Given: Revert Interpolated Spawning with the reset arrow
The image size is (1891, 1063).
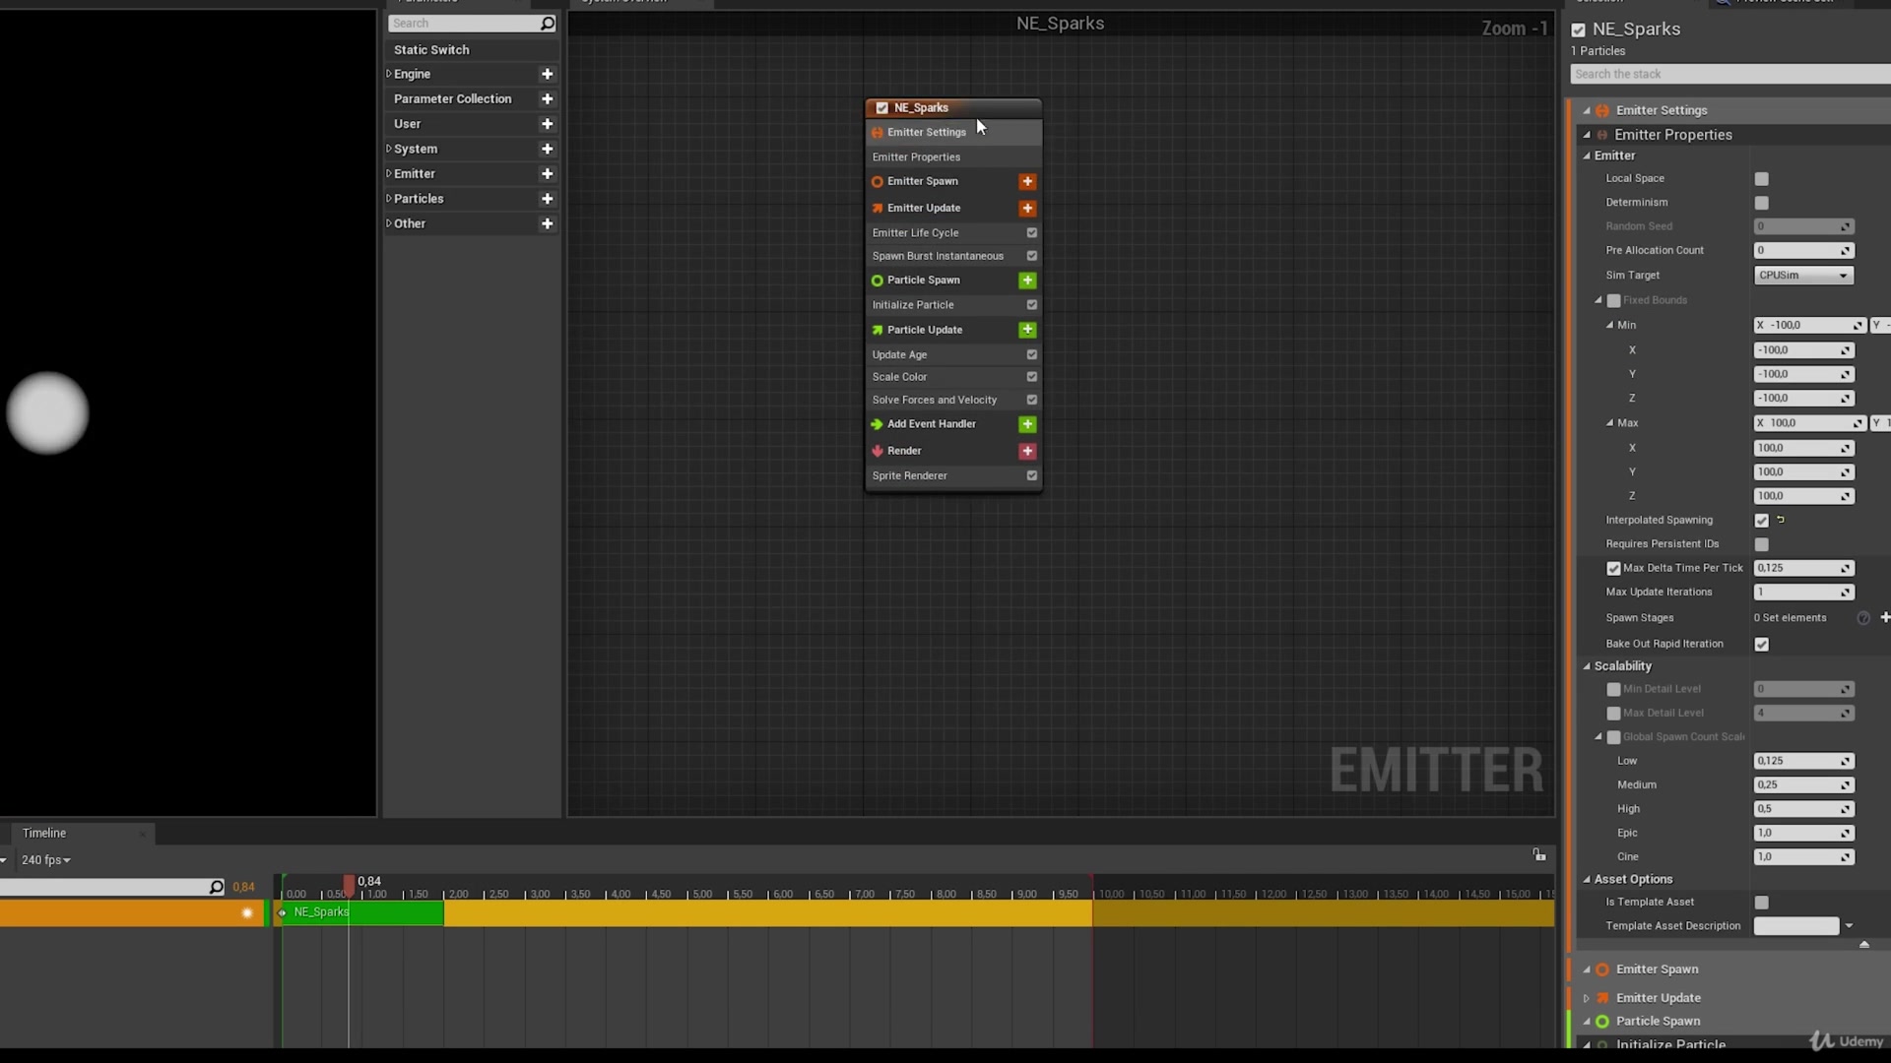Looking at the screenshot, I should (x=1780, y=520).
